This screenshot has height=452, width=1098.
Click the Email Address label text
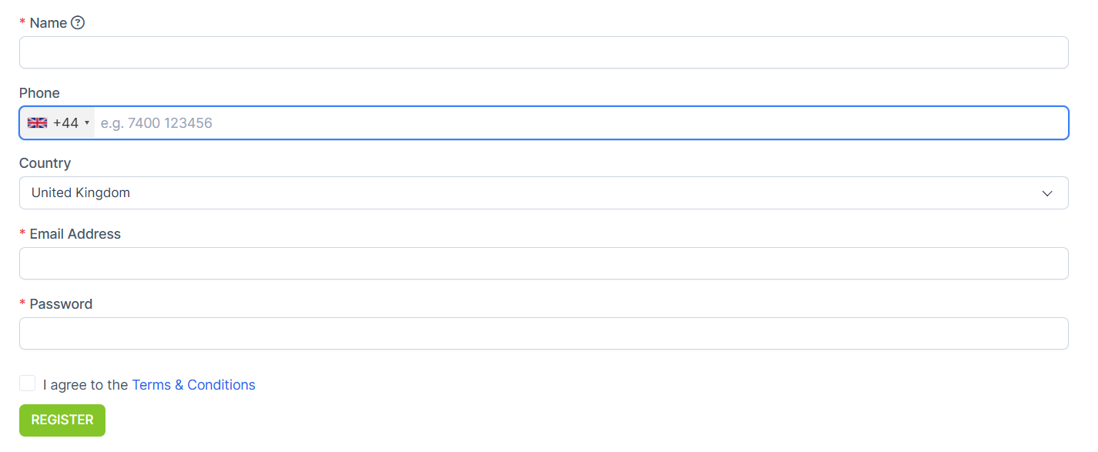(x=75, y=234)
